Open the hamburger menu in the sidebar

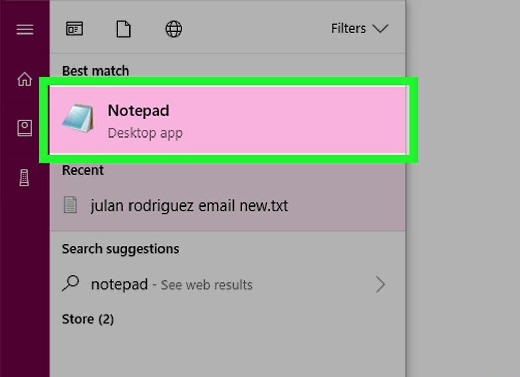pos(25,29)
